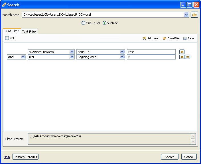This screenshot has width=201, height=164.
Task: Add a condition after the mail row
Action: point(182,57)
